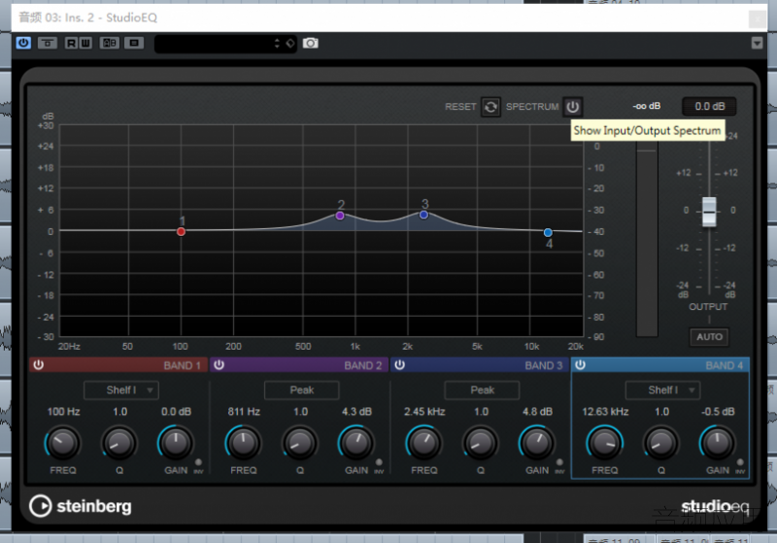777x543 pixels.
Task: Open Band 1 Shelf I filter type dropdown
Action: tap(121, 390)
